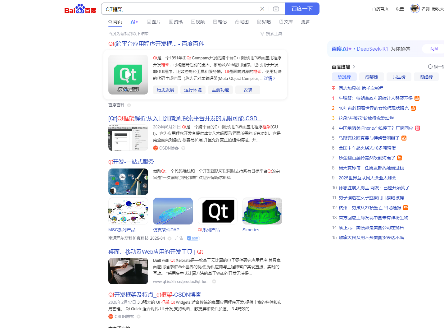Click feedback icon beside 百度百科 source
The image size is (444, 328).
(x=129, y=105)
